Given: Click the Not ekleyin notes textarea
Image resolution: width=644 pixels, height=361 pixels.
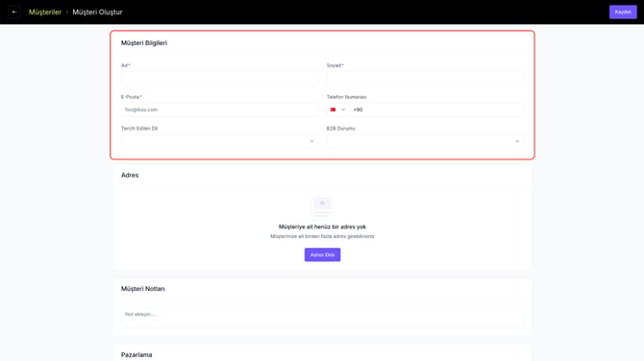Looking at the screenshot, I should 322,318.
